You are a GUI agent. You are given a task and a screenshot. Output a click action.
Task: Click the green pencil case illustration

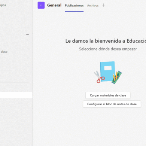[117, 77]
